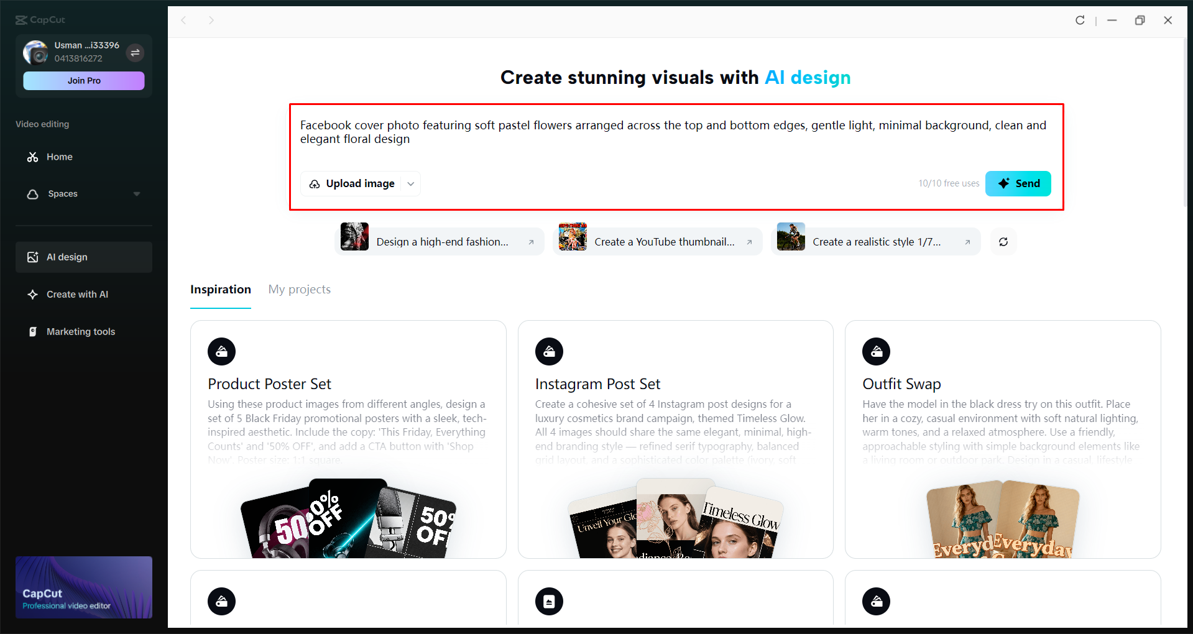Viewport: 1193px width, 634px height.
Task: Click the Product Poster Set shopping icon
Action: pyautogui.click(x=221, y=351)
